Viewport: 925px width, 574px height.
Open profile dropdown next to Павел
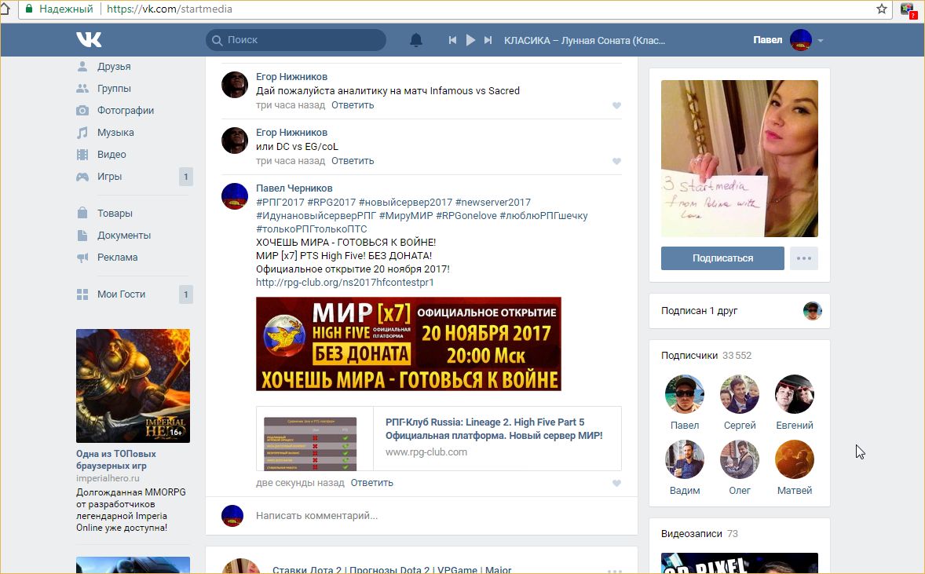(821, 41)
